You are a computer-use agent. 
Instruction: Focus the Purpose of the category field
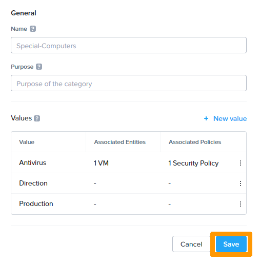pyautogui.click(x=129, y=83)
